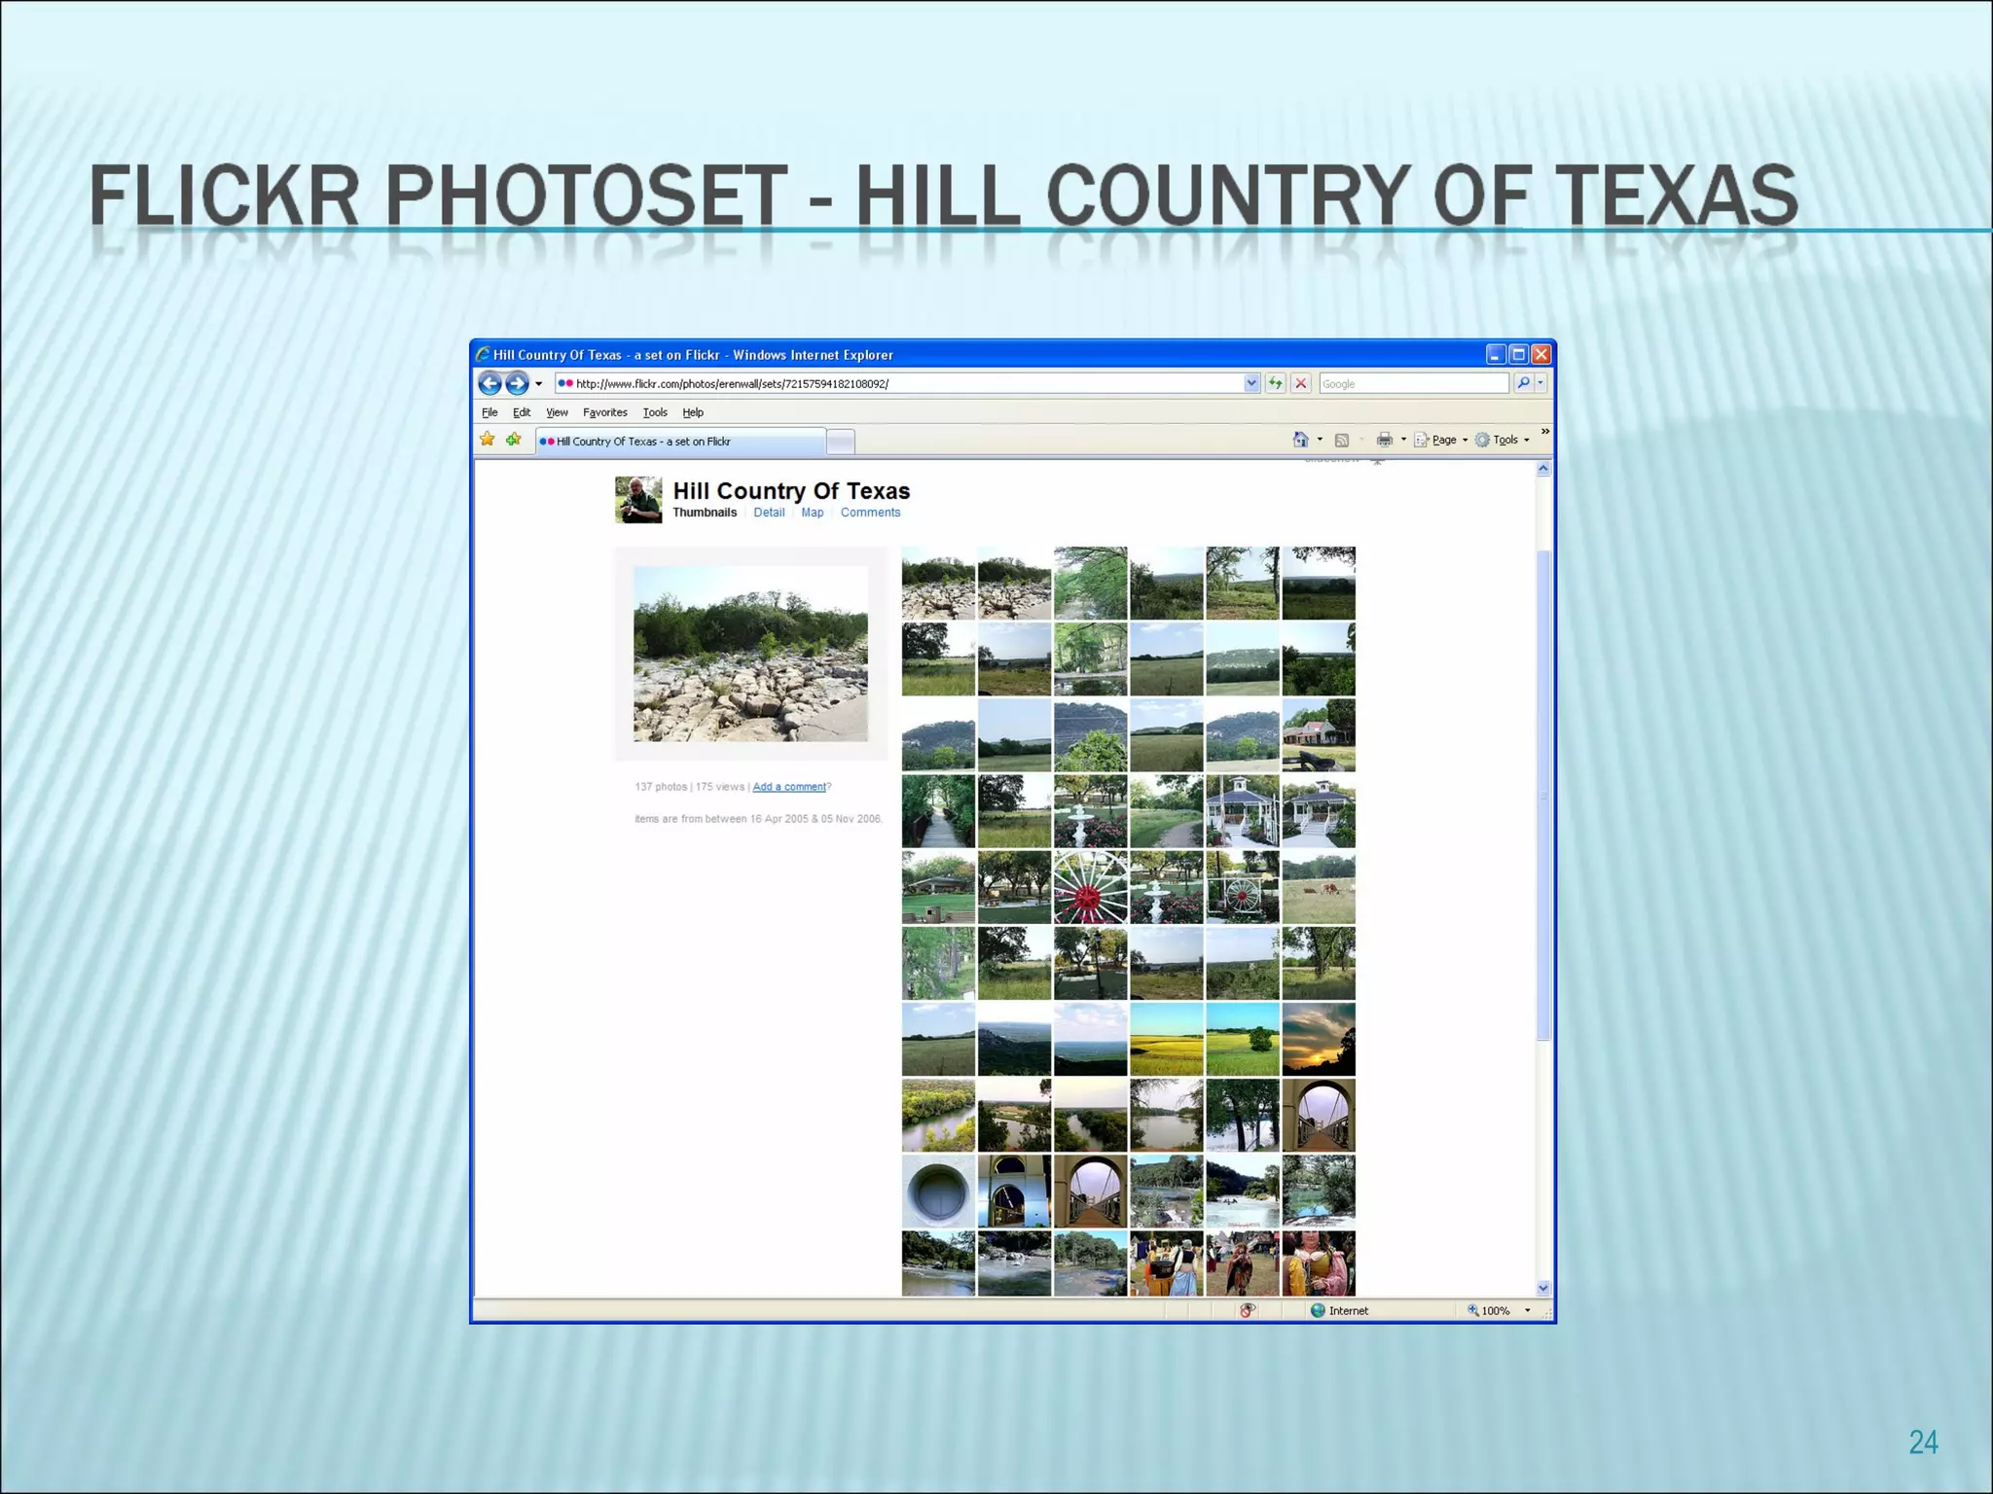
Task: Click the browser Back arrow button
Action: coord(490,383)
